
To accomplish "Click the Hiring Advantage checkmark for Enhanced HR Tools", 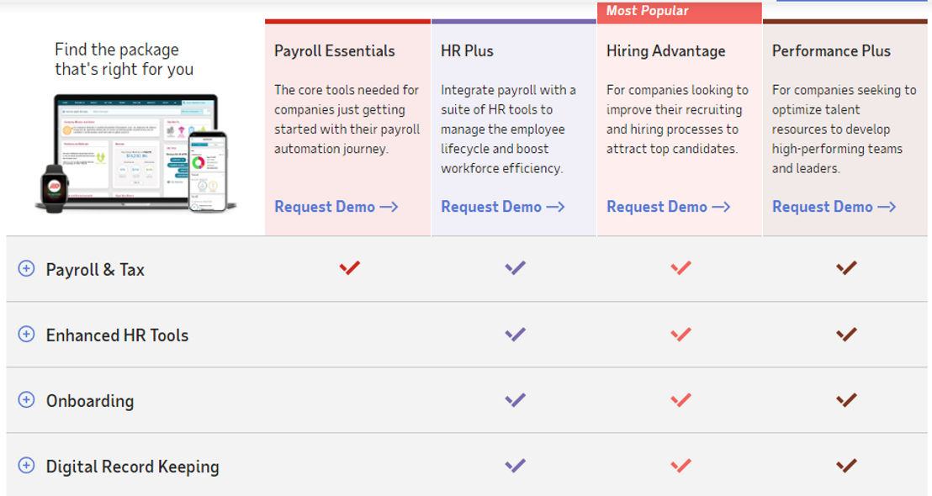I will pyautogui.click(x=681, y=335).
